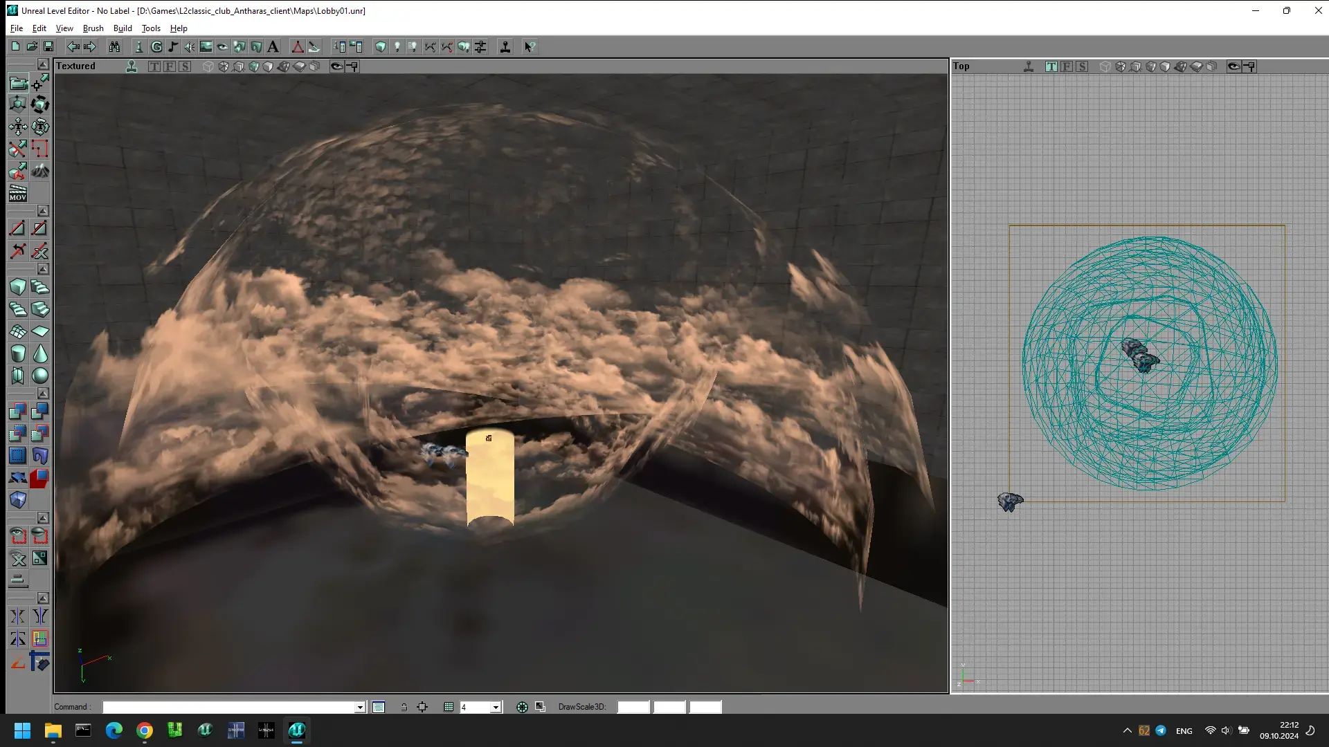This screenshot has width=1329, height=747.
Task: Open the Build menu
Action: pyautogui.click(x=123, y=28)
